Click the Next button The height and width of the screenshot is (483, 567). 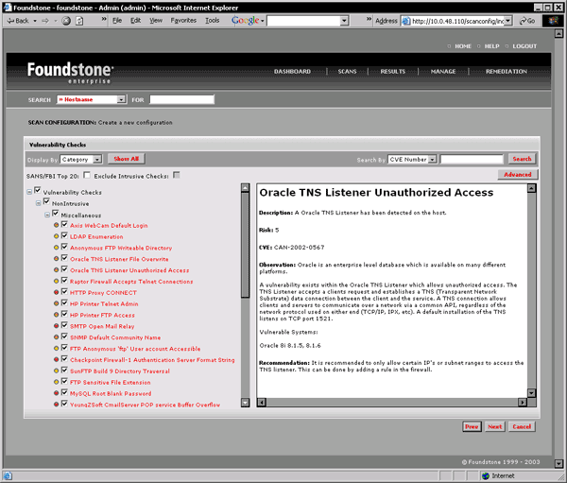(x=494, y=426)
